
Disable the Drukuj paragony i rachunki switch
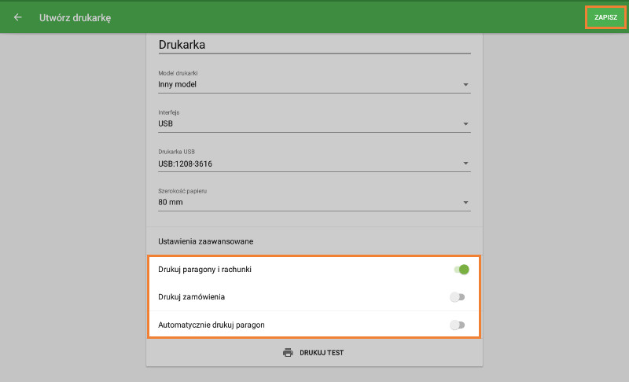(461, 270)
